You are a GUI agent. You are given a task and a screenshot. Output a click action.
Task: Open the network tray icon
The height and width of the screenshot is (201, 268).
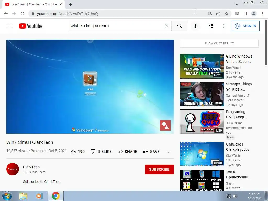point(229,196)
